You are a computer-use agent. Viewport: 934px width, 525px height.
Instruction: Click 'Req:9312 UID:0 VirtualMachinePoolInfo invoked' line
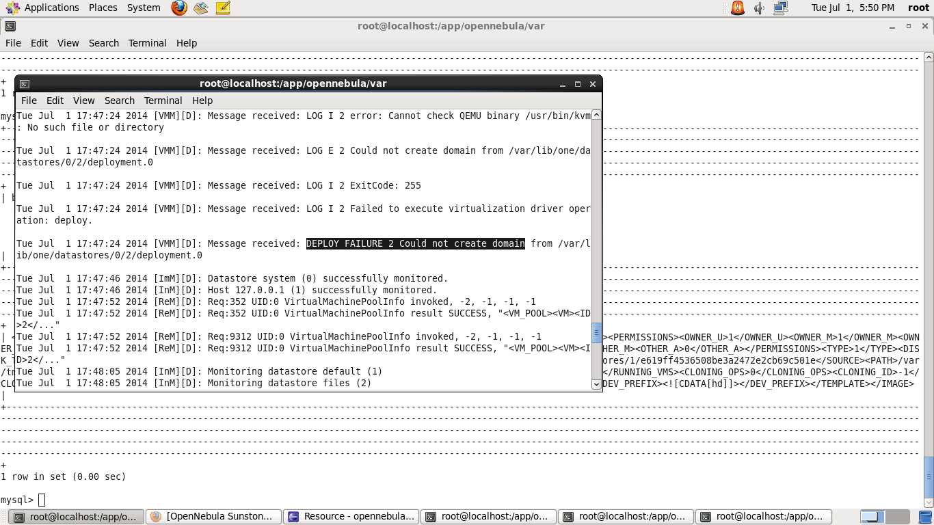coord(279,336)
